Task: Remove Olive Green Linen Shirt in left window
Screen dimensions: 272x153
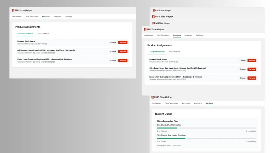Action: tap(123, 52)
